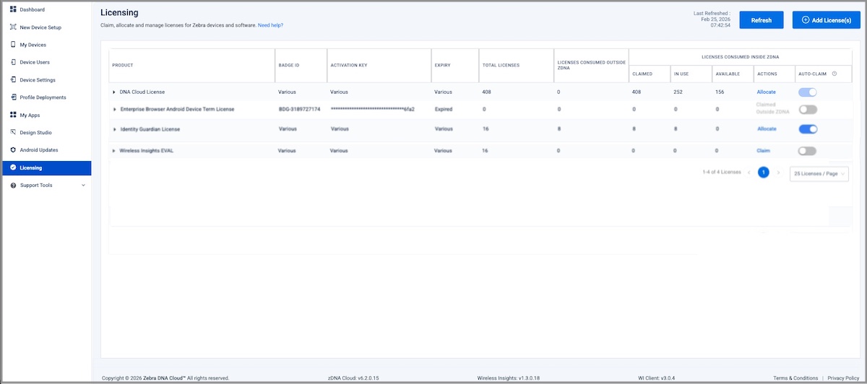Image resolution: width=867 pixels, height=384 pixels.
Task: Open Device Settings from the sidebar
Action: [x=38, y=80]
